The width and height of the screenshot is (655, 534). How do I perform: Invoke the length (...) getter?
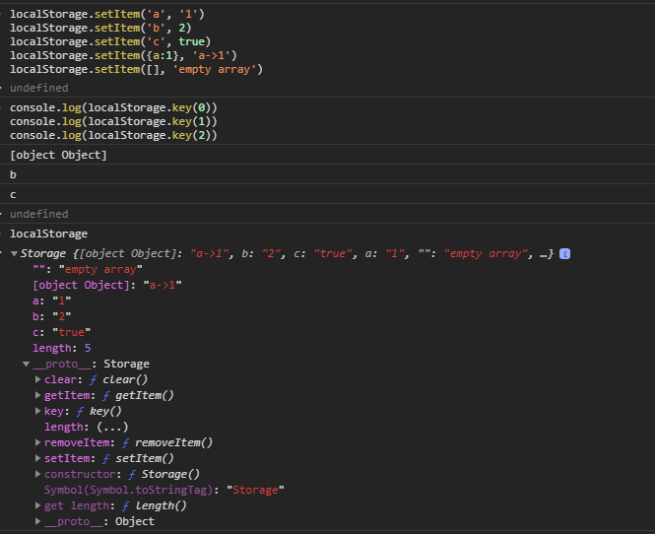coord(112,427)
